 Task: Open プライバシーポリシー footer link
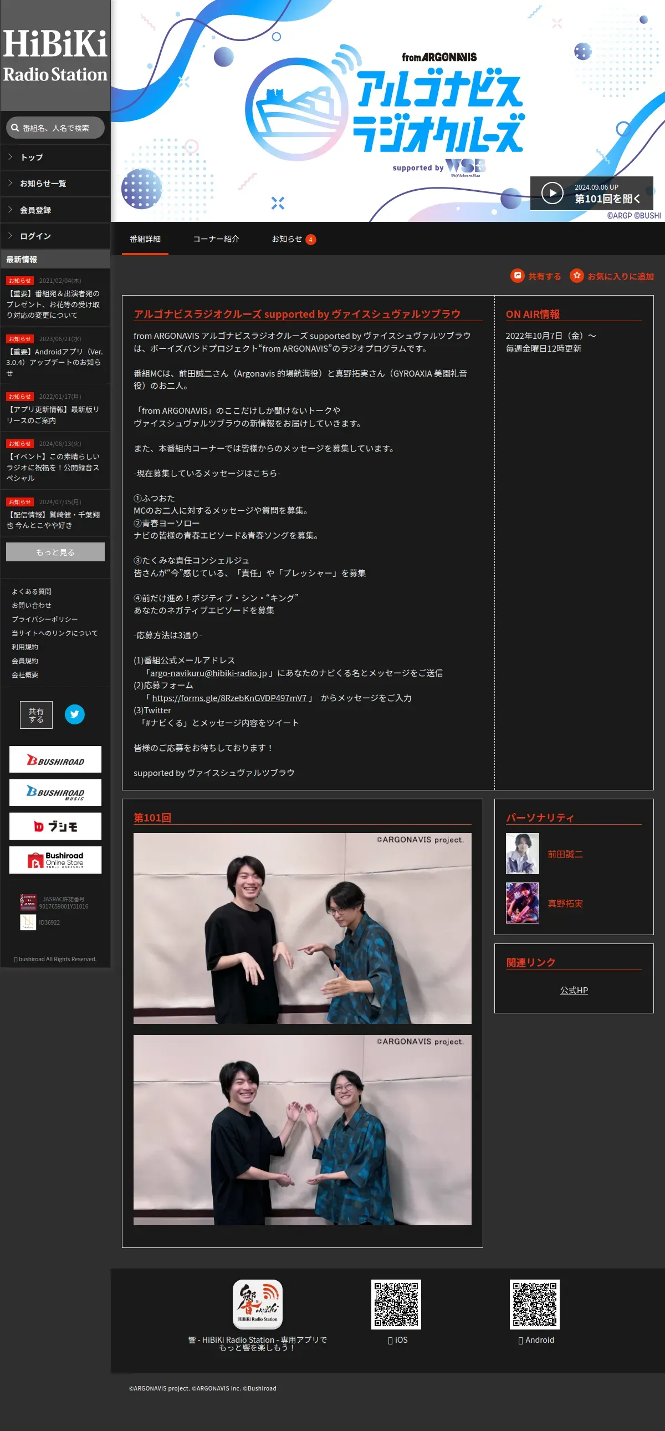point(45,620)
